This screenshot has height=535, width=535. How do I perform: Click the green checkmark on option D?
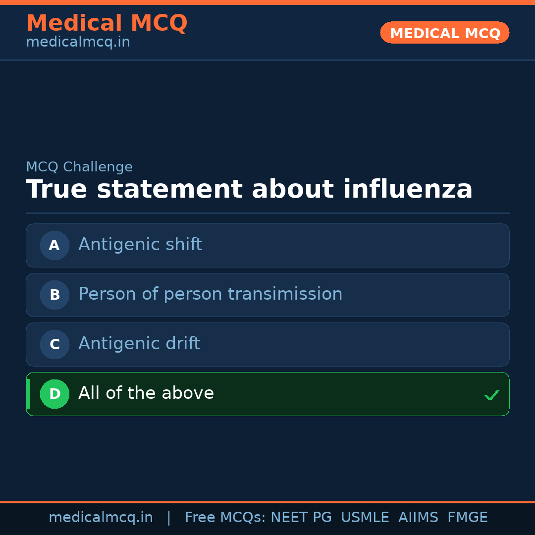tap(491, 395)
